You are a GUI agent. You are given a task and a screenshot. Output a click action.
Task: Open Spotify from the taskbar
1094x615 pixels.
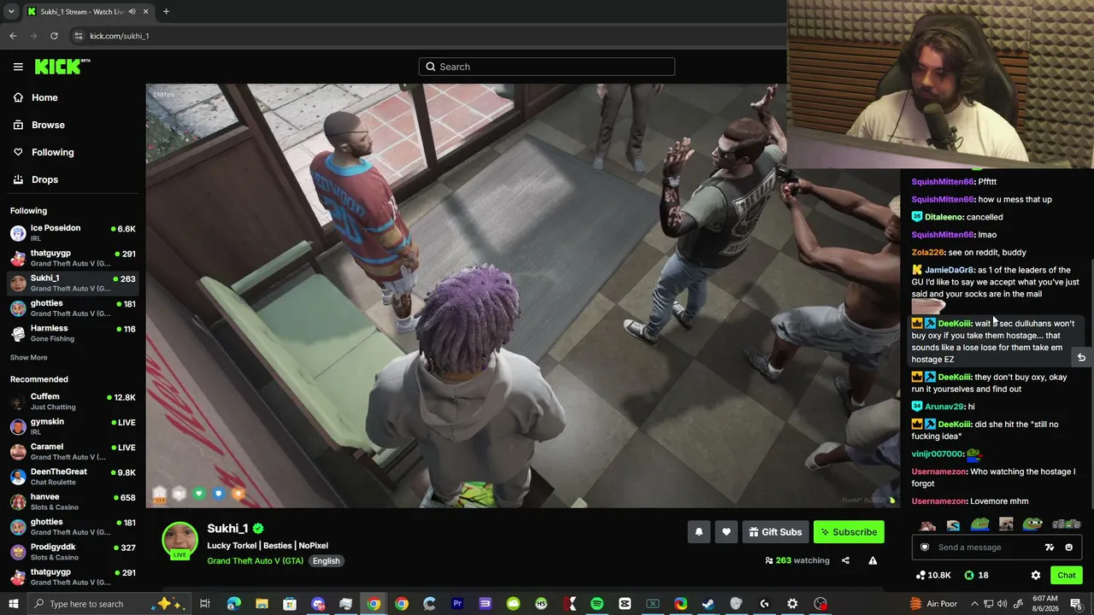pos(597,604)
